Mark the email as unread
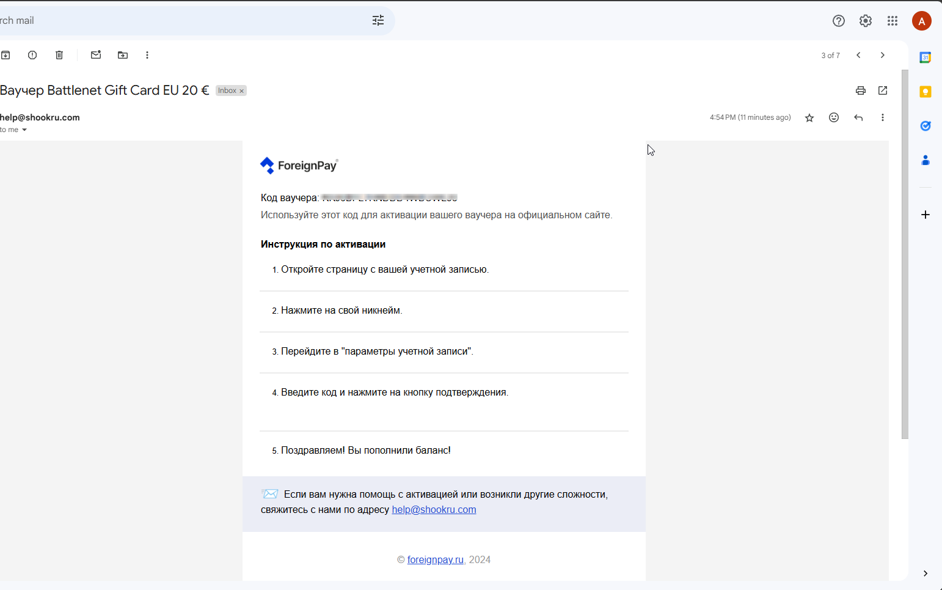The image size is (942, 590). click(x=96, y=55)
